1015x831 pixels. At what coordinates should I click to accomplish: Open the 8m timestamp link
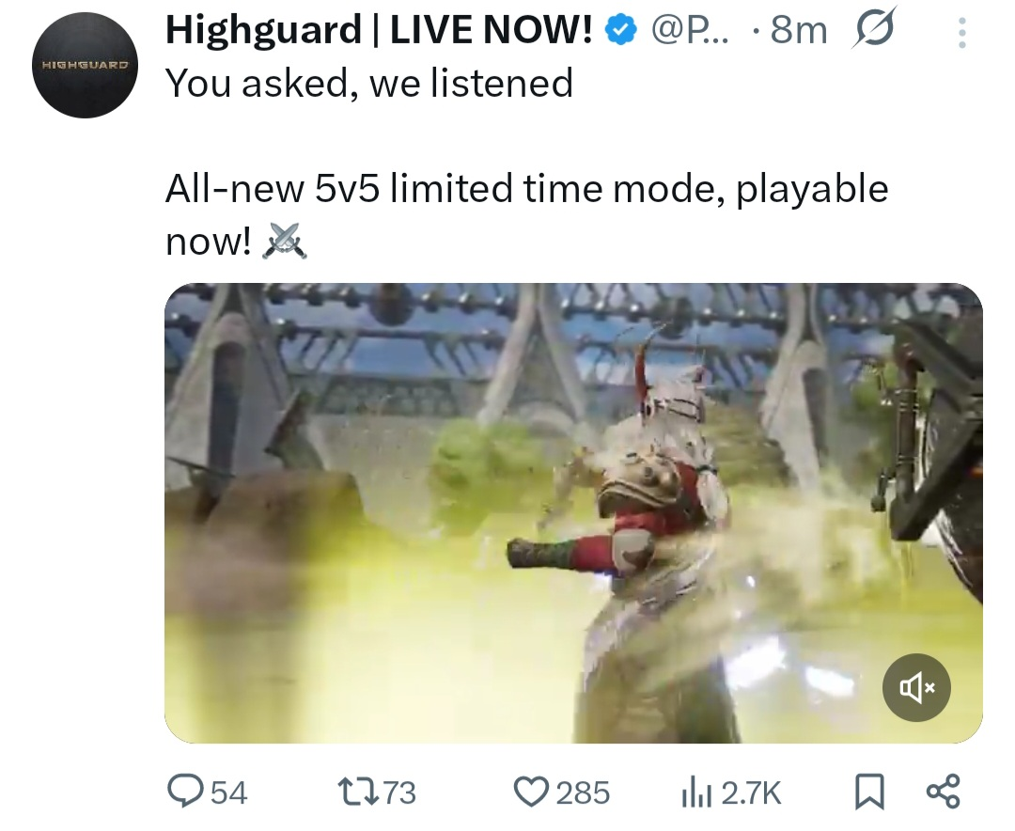coord(799,30)
